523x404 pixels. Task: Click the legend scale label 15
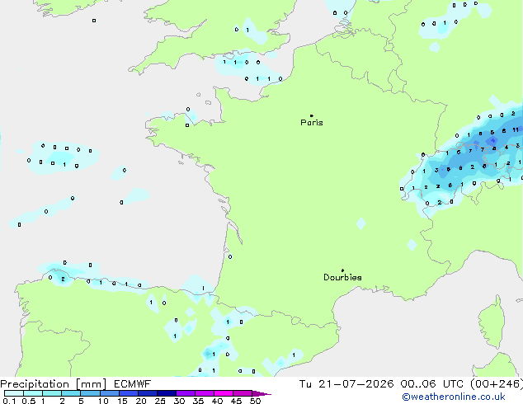122,401
